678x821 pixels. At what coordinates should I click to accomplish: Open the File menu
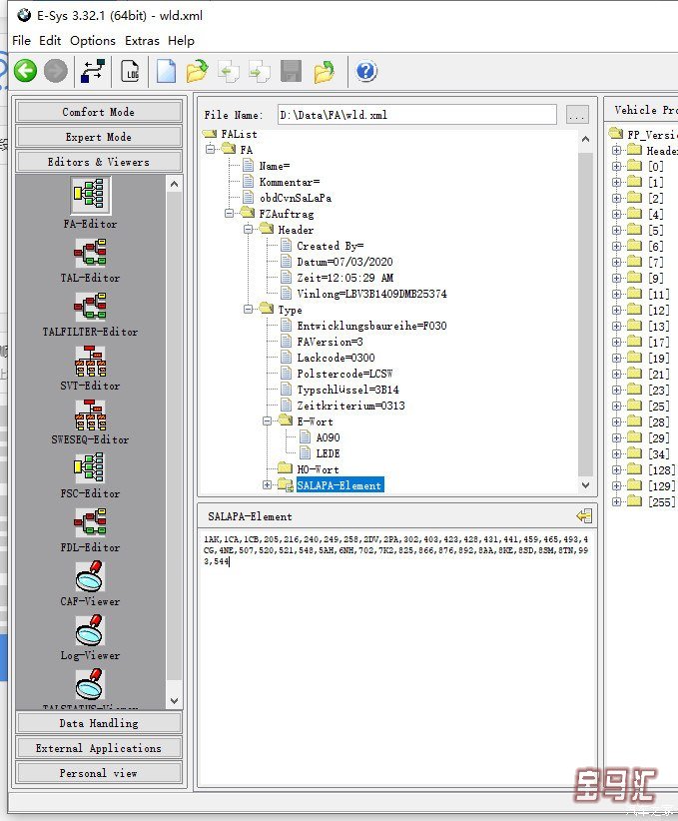[x=21, y=41]
